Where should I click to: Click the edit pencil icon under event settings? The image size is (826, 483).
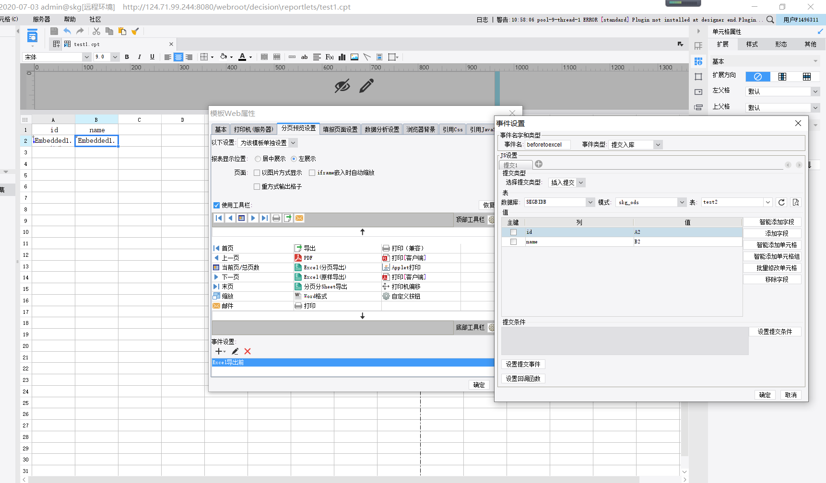pyautogui.click(x=235, y=351)
